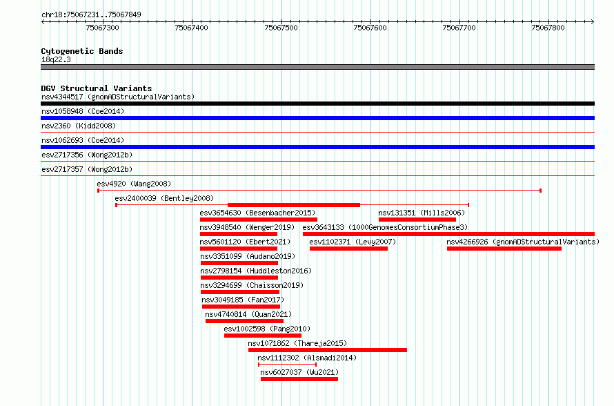614x406 pixels.
Task: Click nsv131351 (Mills2006) label
Action: 422,213
